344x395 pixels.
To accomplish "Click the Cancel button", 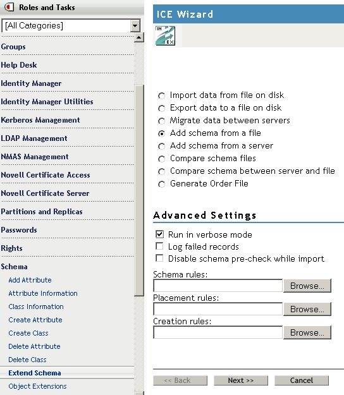I will pyautogui.click(x=302, y=380).
